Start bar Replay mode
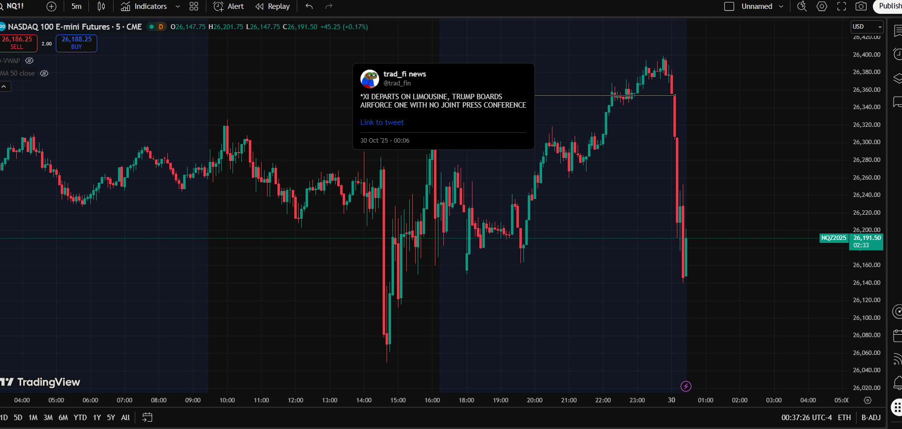The width and height of the screenshot is (902, 429). tap(273, 6)
